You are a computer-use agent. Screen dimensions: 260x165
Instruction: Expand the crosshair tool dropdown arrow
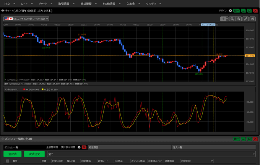(x=227, y=18)
